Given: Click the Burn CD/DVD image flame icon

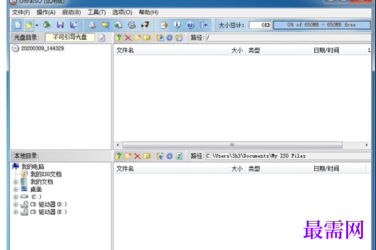Looking at the screenshot, I should (145, 25).
